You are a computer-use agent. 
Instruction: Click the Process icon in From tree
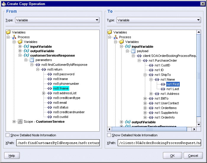tap(14, 37)
